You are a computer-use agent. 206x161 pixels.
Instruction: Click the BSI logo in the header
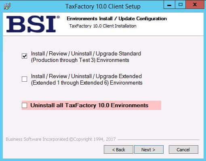[33, 24]
